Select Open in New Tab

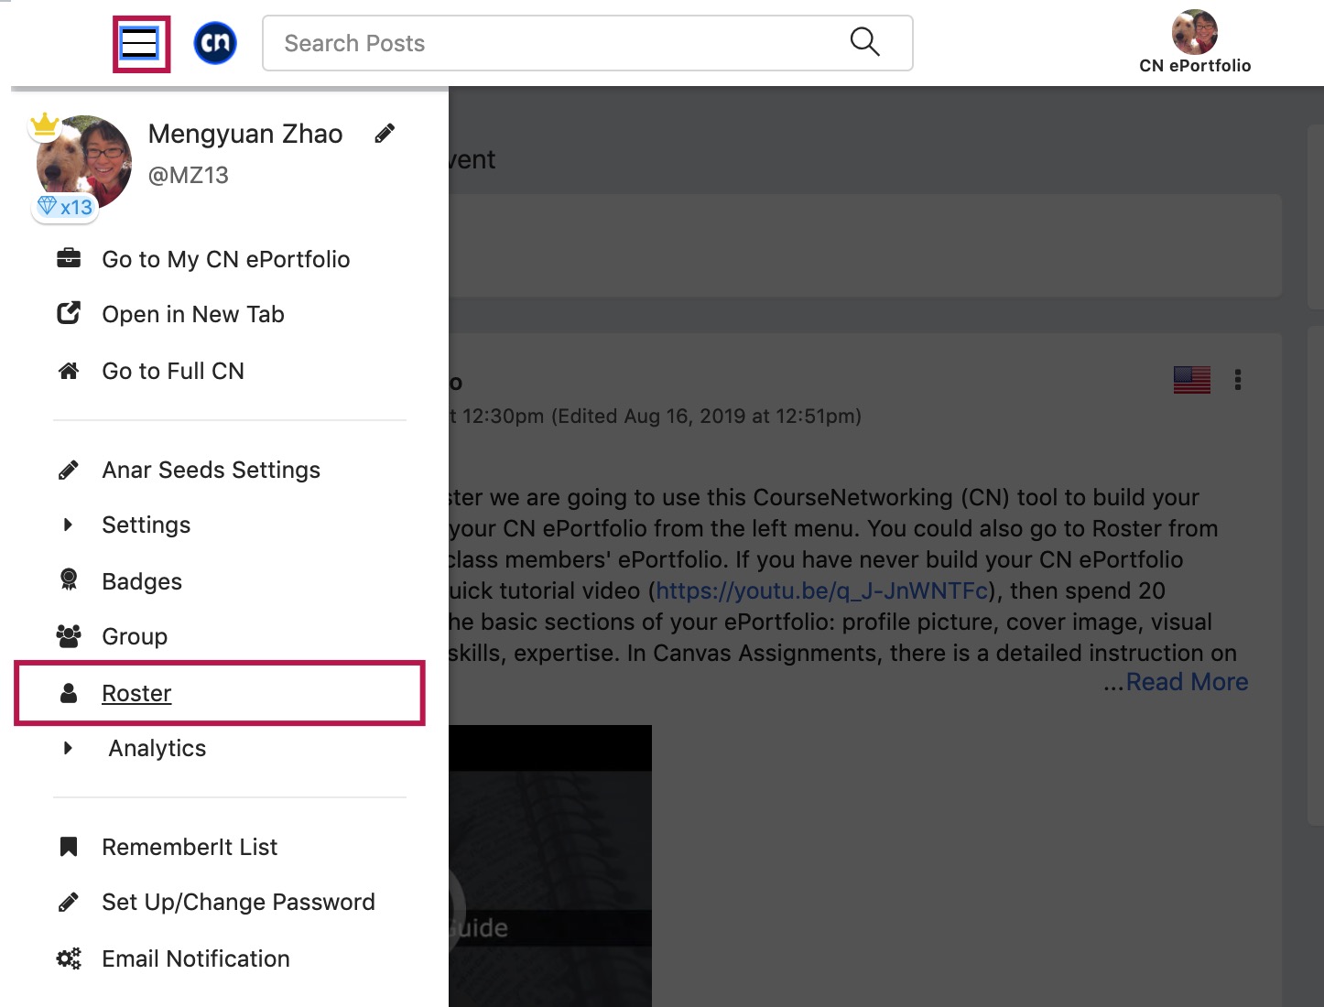(193, 314)
